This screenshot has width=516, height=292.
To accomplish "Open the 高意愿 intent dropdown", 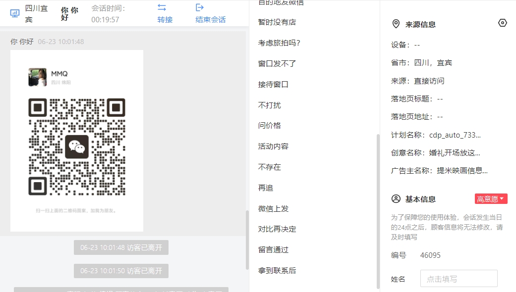I will click(491, 199).
